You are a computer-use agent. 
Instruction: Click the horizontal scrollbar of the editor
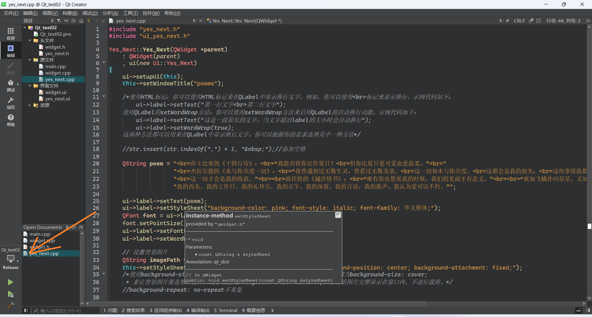point(258,304)
